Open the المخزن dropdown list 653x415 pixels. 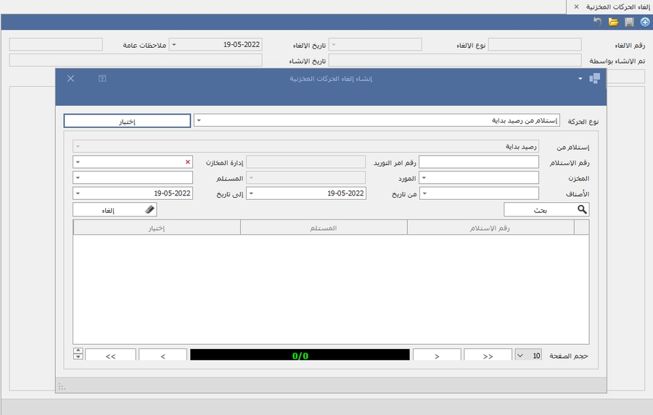(424, 177)
